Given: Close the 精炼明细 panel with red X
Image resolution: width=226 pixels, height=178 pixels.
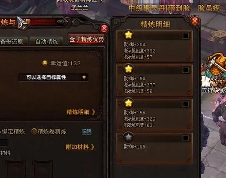Looking at the screenshot, I should tap(194, 21).
